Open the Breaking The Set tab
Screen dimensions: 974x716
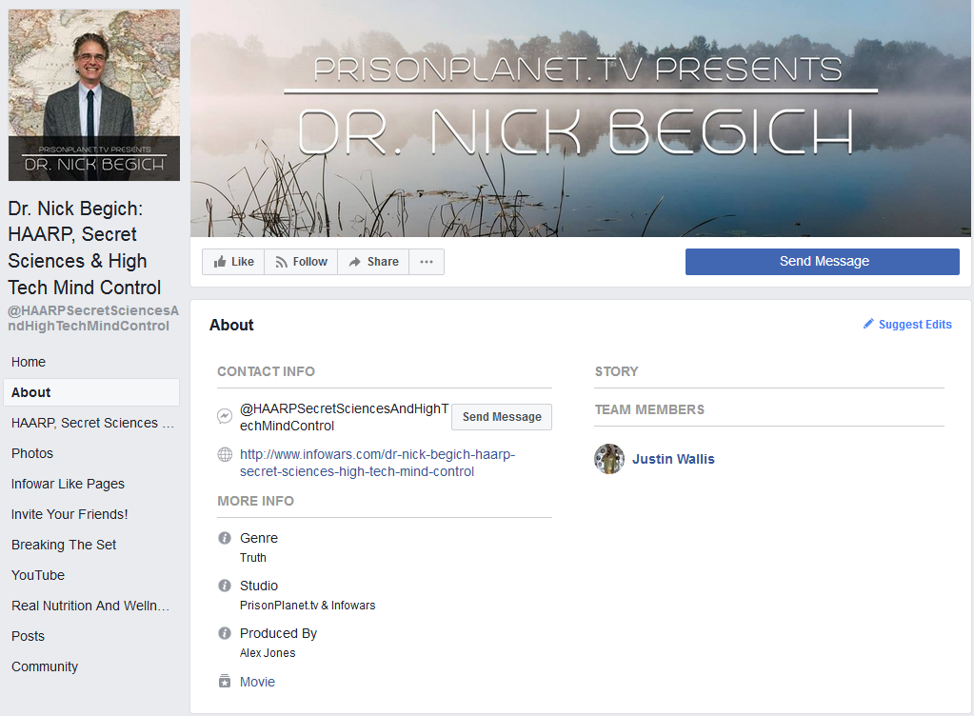(x=64, y=545)
